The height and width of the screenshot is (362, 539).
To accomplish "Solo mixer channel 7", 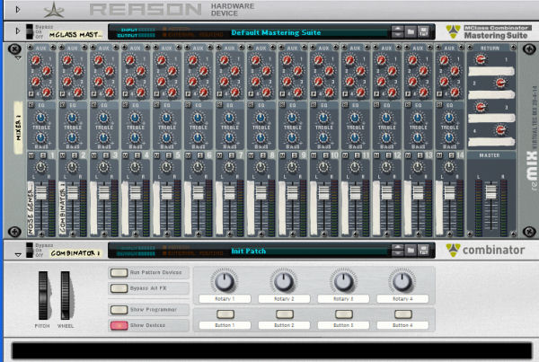I will click(232, 155).
